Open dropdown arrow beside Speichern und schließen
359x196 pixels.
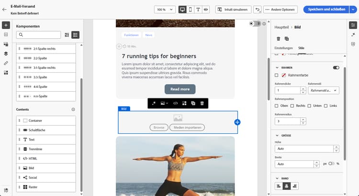point(353,10)
